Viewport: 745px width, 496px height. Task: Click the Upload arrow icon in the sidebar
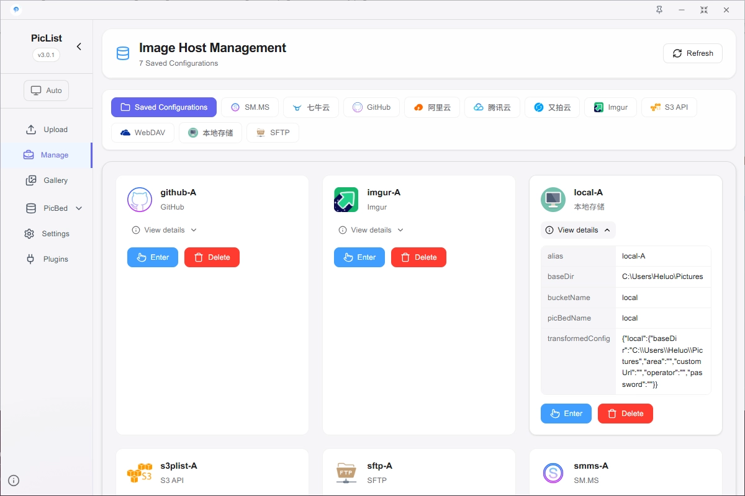coord(31,130)
